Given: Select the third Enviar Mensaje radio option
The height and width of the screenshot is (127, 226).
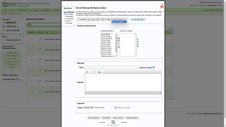Looking at the screenshot, I should [x=65, y=18].
